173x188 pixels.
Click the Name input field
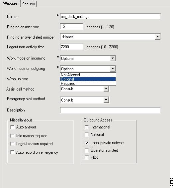tap(110, 17)
